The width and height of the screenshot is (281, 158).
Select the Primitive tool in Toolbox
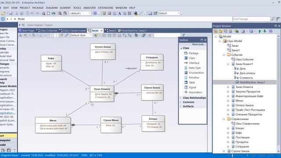[x=191, y=78]
